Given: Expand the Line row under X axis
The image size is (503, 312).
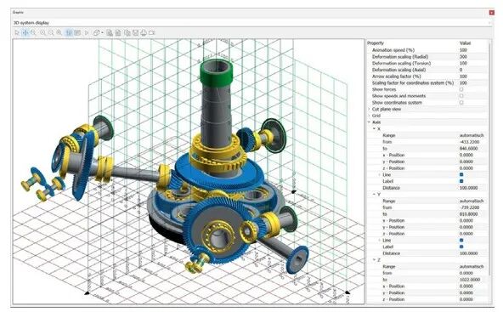Looking at the screenshot, I should [x=380, y=174].
